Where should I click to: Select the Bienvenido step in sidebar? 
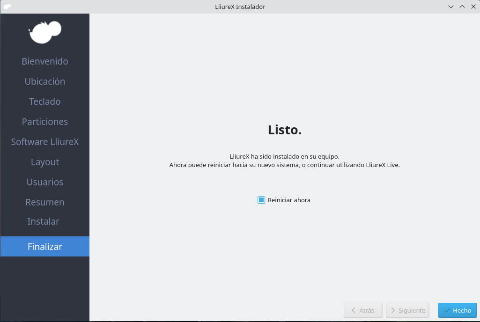(45, 61)
